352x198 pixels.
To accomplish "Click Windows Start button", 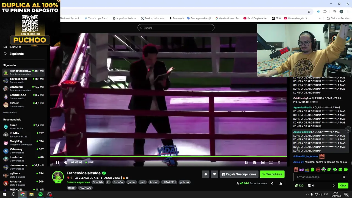I will pos(4,194).
